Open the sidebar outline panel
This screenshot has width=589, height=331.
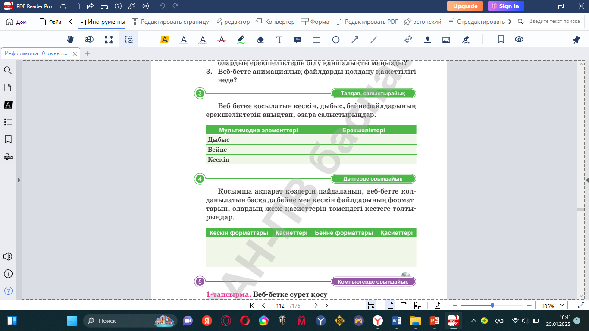[8, 122]
